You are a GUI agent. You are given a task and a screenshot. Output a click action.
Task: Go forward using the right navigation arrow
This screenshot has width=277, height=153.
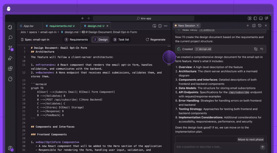coord(88,18)
